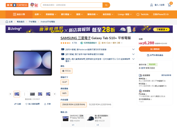Open the TechLife nav item
This screenshot has height=129, width=177.
coord(142,14)
